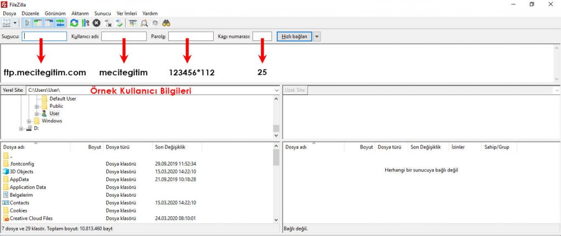
Task: Select the Cookies folder row
Action: click(137, 211)
